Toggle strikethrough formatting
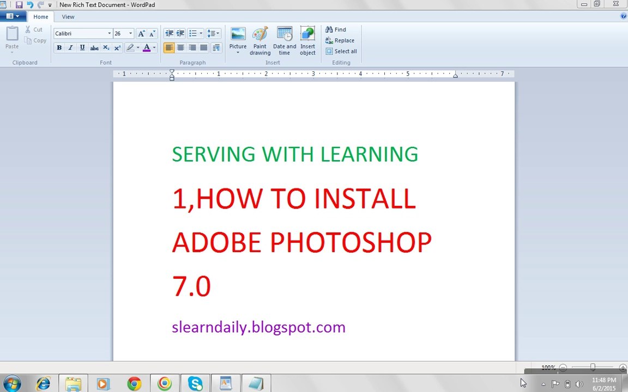Screen dimensions: 628x392 (x=94, y=47)
